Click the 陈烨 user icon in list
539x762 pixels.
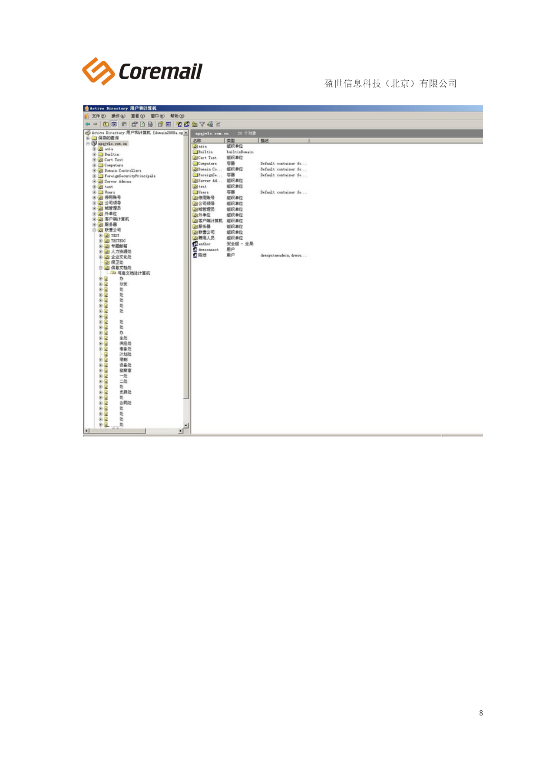[195, 255]
